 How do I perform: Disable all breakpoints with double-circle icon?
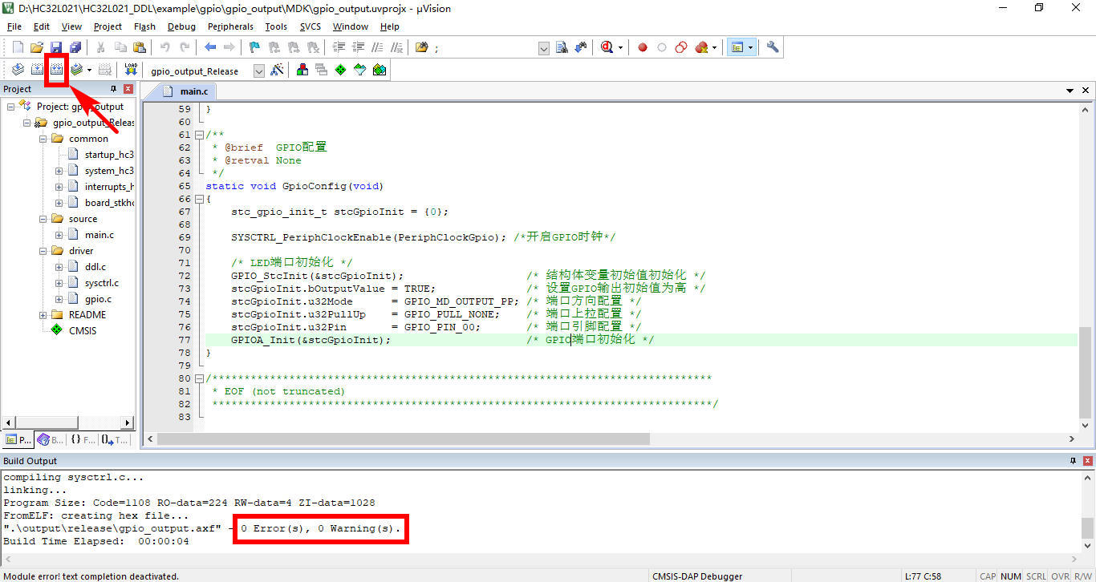click(681, 47)
